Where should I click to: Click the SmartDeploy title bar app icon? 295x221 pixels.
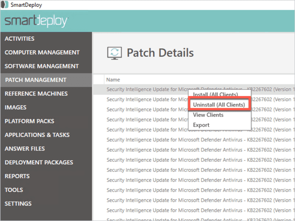point(4,5)
